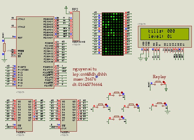The image size is (194, 140).
Task: Click the ground symbol under the LCD
Action: pos(141,59)
